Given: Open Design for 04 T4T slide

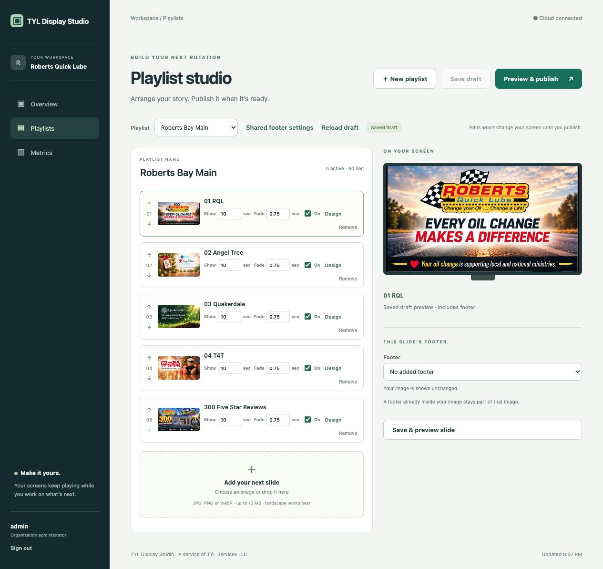Looking at the screenshot, I should click(333, 368).
